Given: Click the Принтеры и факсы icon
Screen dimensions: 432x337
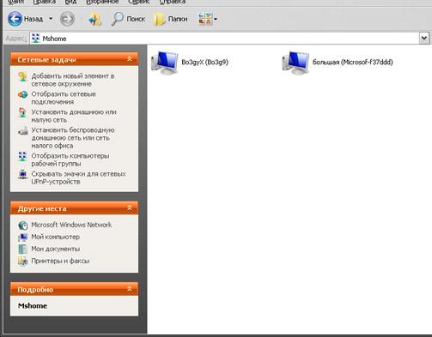Looking at the screenshot, I should 22,261.
